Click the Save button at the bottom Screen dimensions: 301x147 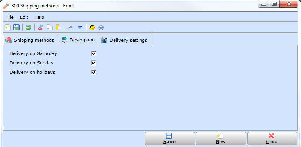click(x=170, y=138)
